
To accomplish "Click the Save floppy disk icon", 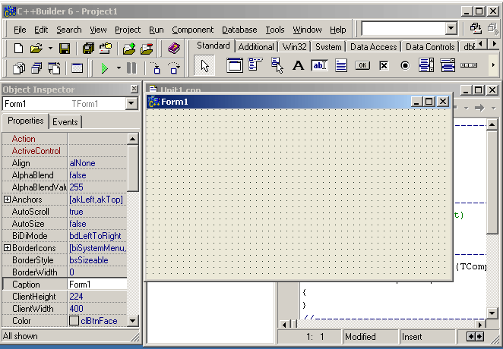I will [x=65, y=49].
